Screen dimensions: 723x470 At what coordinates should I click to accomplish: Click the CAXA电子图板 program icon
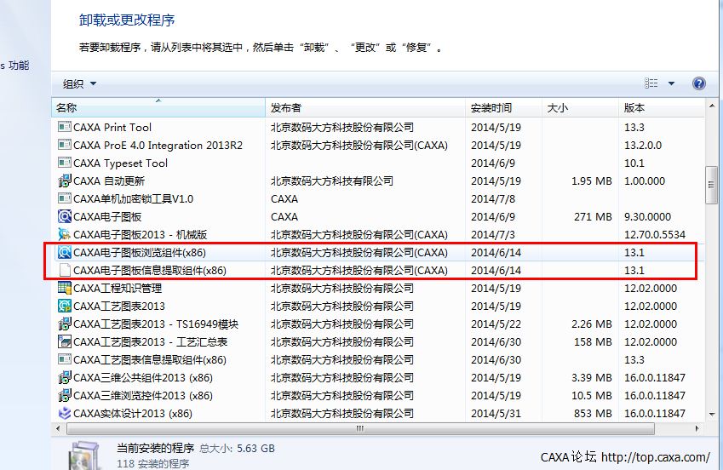65,216
